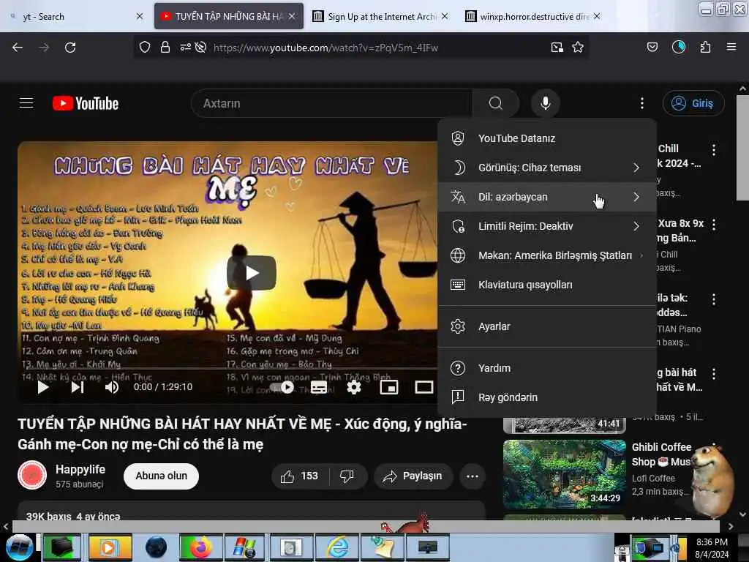
Task: Open tracking protection shield in the address bar
Action: [145, 48]
